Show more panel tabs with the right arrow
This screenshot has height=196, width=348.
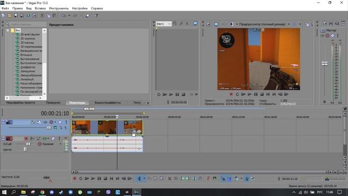148,103
